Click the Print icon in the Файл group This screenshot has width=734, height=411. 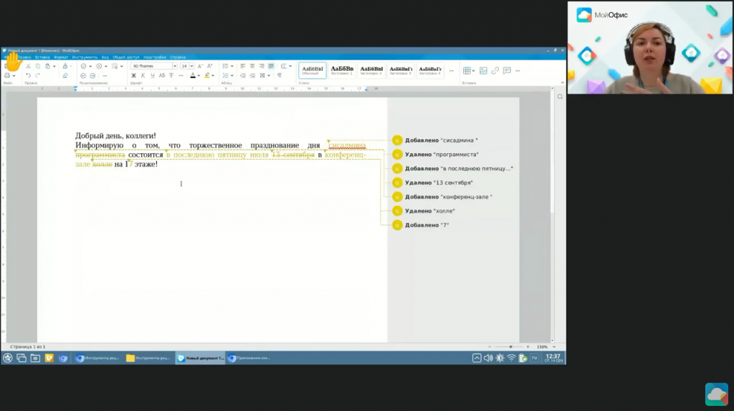(7, 75)
